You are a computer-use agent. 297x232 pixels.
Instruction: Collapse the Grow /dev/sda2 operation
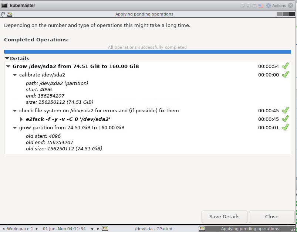pyautogui.click(x=8, y=66)
